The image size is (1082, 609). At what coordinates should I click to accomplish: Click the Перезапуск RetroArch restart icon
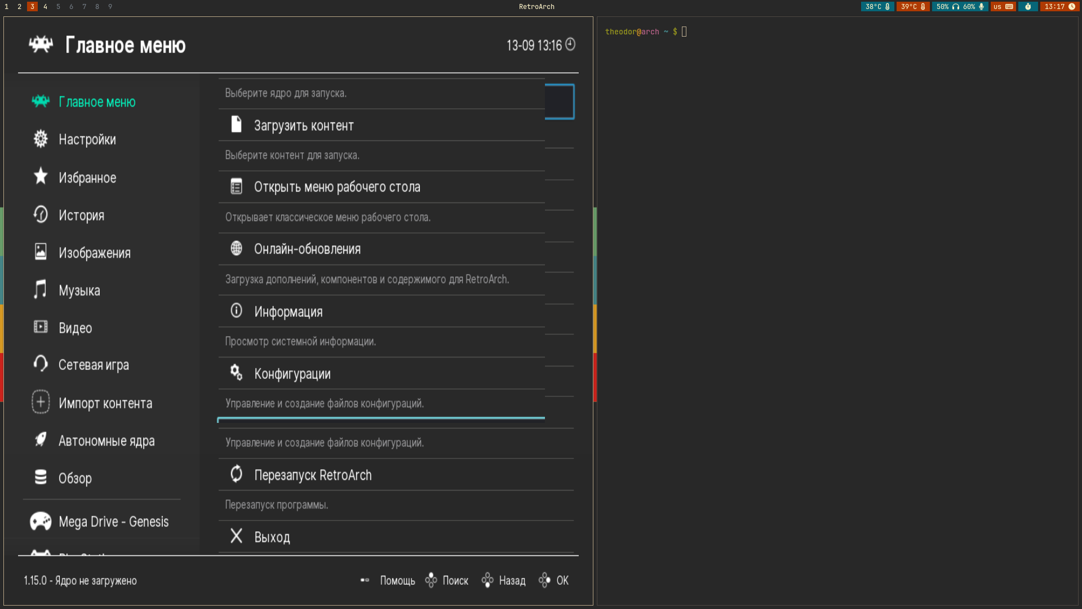(236, 474)
